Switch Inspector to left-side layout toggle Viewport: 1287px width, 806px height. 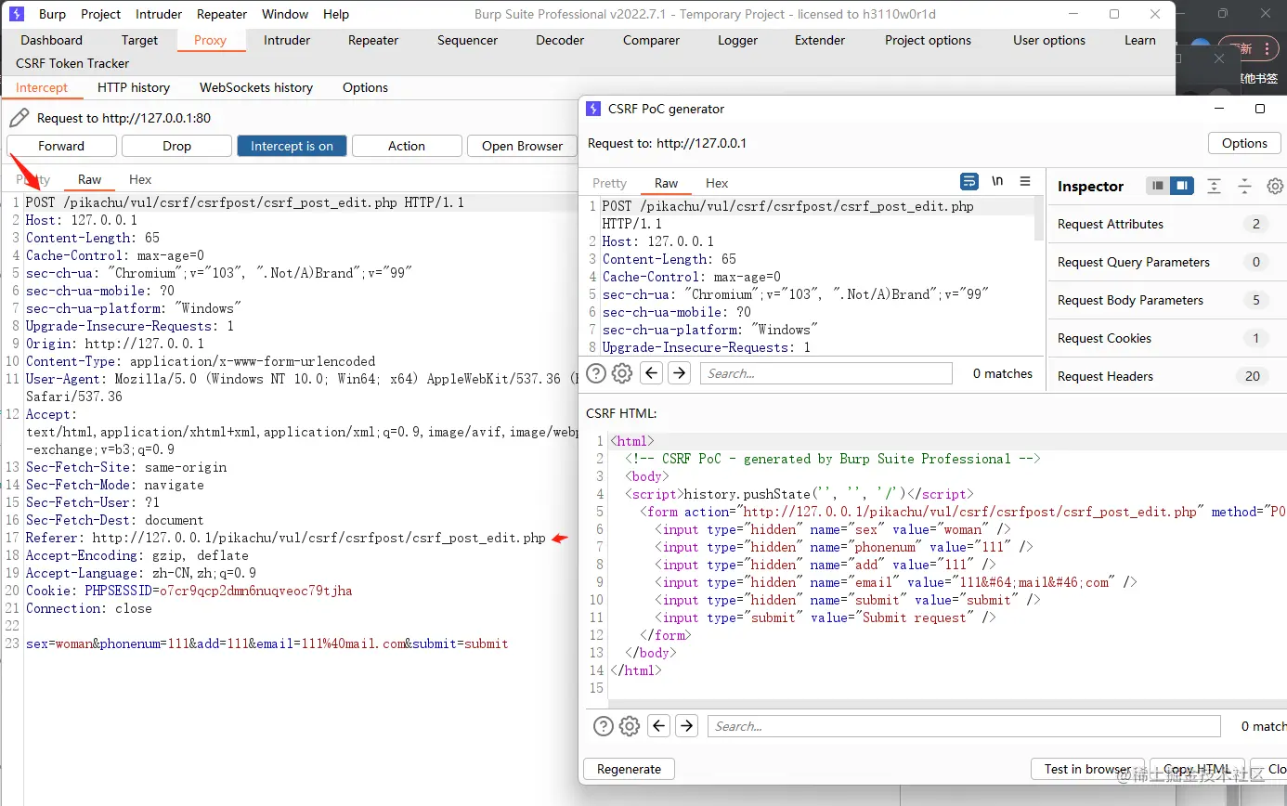coord(1157,186)
